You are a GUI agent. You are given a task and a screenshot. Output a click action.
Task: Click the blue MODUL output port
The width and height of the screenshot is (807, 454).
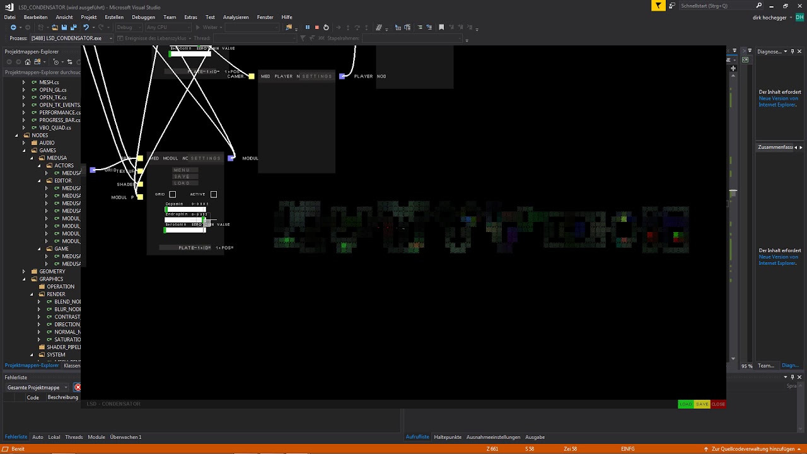231,158
